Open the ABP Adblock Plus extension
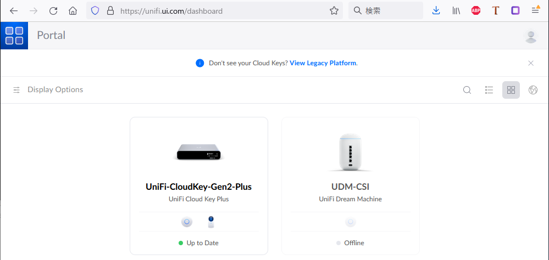 475,11
